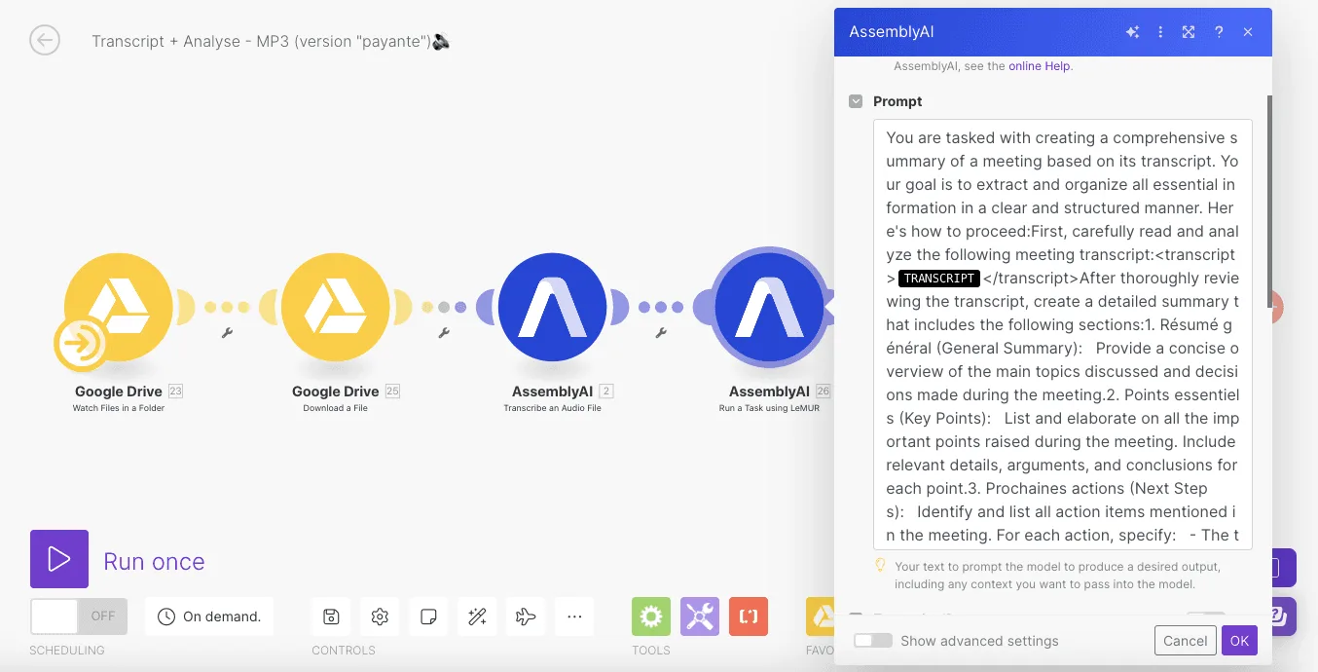Toggle the Prompt field checkbox
Screen dimensions: 1318x672
[x=856, y=101]
